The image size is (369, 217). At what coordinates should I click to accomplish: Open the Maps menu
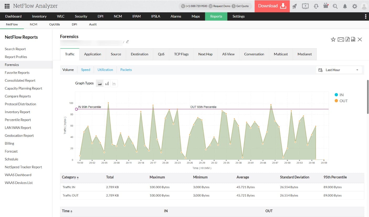pyautogui.click(x=196, y=16)
